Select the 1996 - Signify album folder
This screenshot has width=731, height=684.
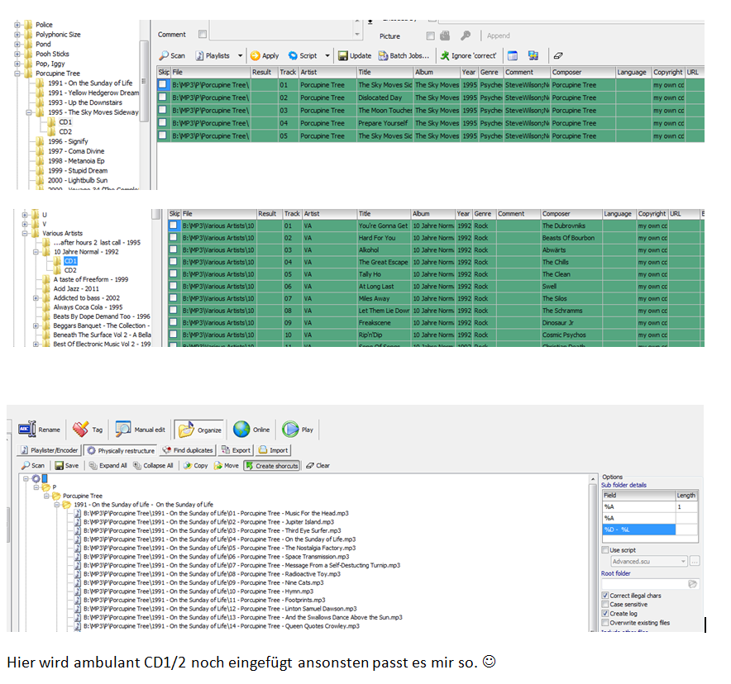tap(67, 141)
